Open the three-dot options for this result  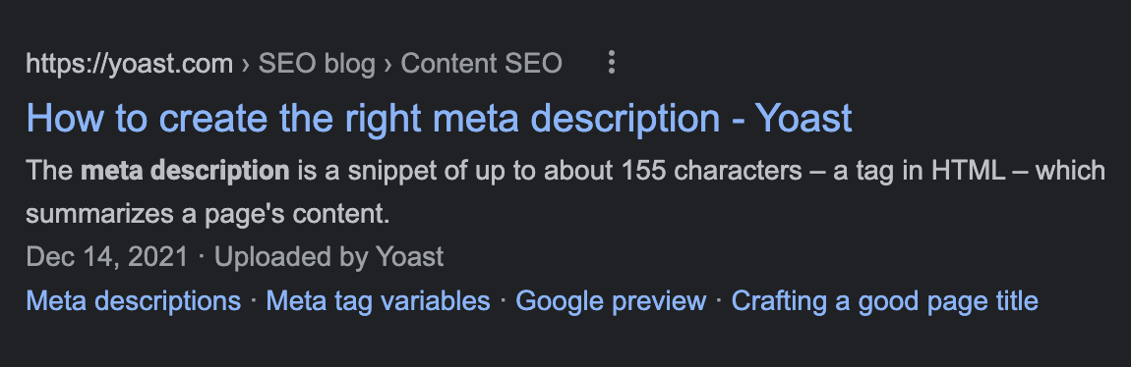[611, 63]
